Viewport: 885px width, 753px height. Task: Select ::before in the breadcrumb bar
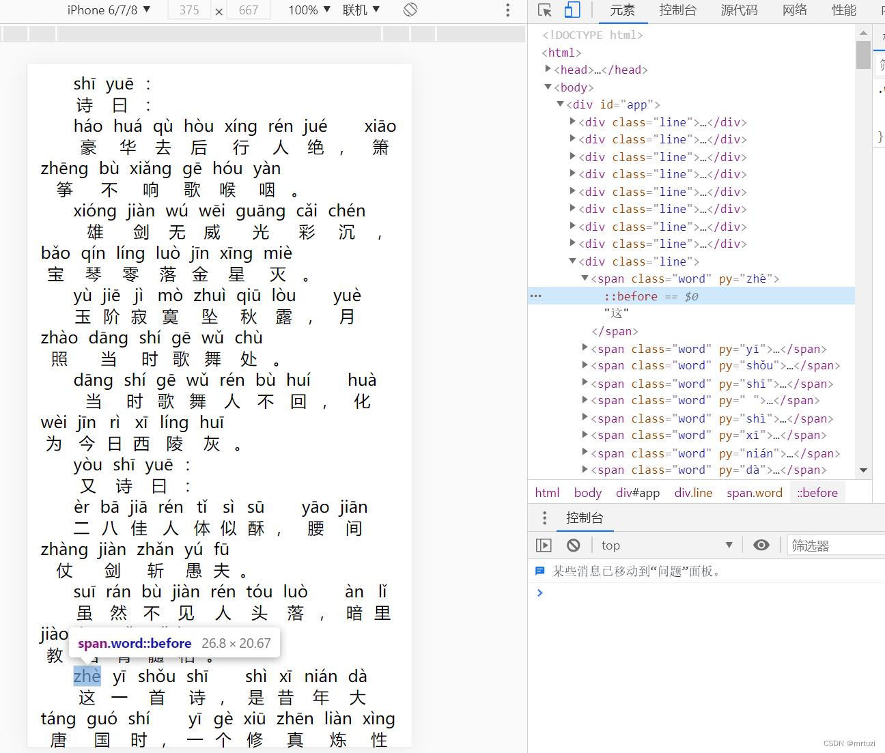(x=817, y=492)
